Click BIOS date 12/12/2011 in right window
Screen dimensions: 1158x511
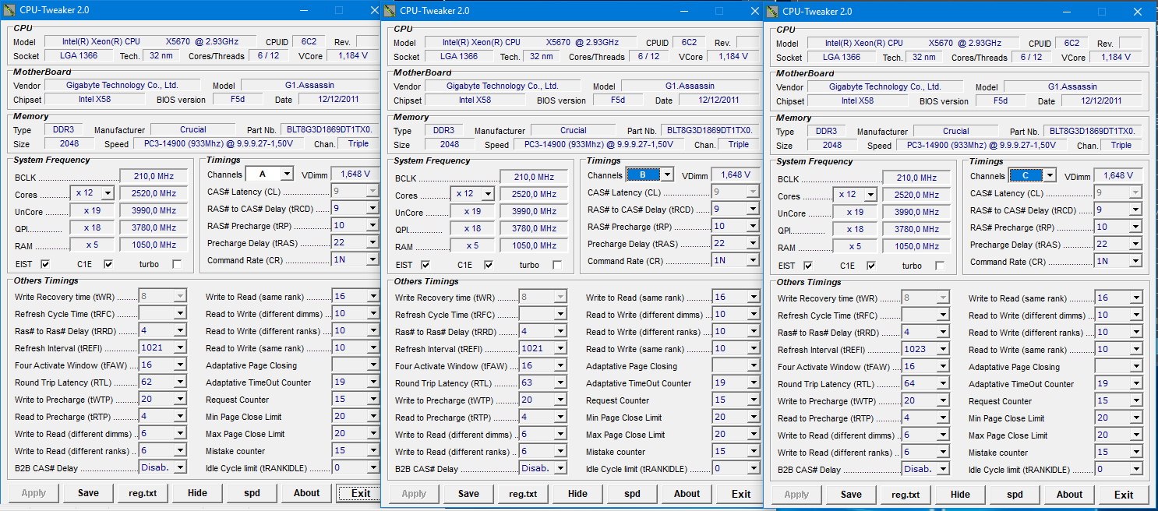[x=1101, y=101]
